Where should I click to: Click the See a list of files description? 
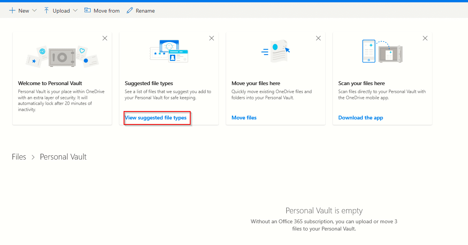coord(168,95)
